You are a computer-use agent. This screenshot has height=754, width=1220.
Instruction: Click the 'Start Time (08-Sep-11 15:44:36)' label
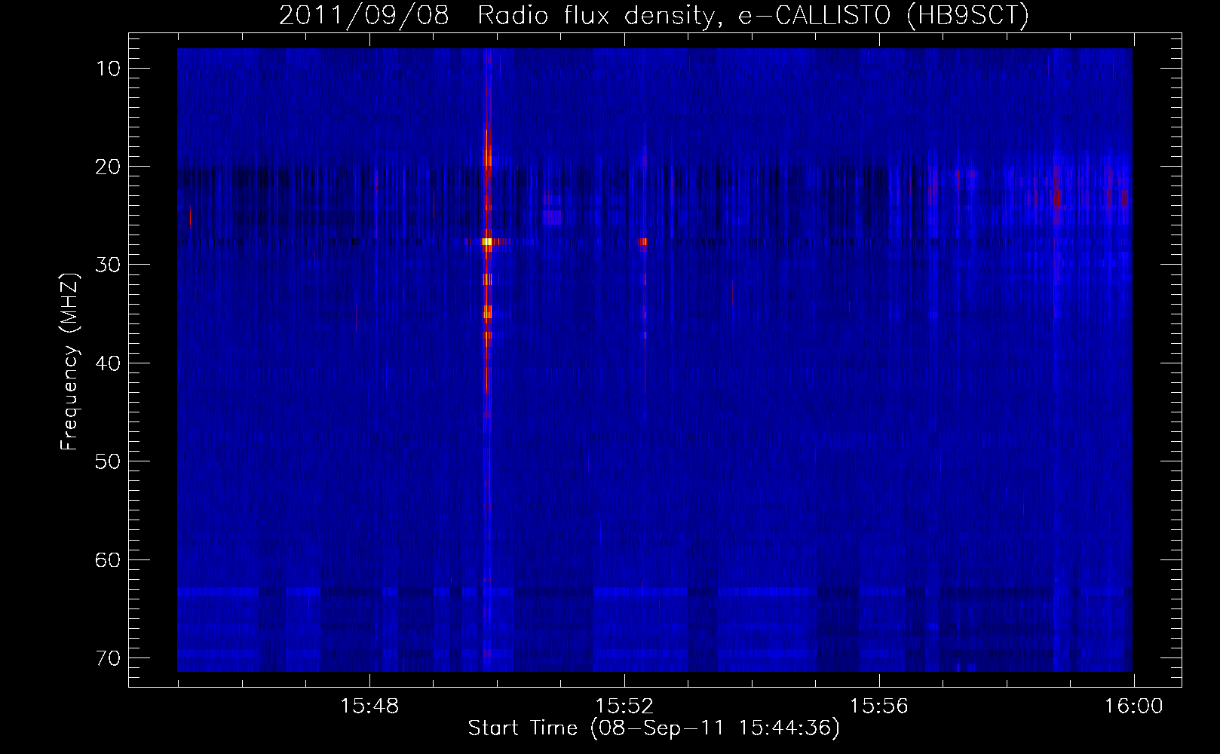[654, 728]
